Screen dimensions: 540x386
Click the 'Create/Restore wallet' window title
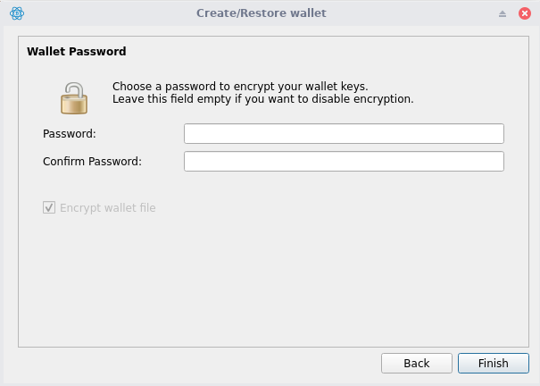[262, 13]
